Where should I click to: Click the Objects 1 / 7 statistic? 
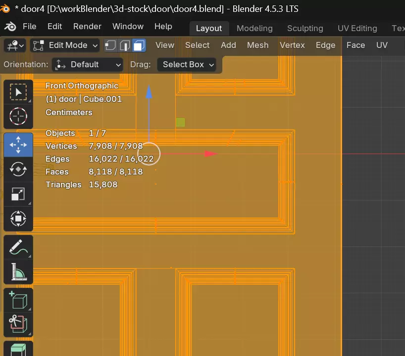coord(76,133)
